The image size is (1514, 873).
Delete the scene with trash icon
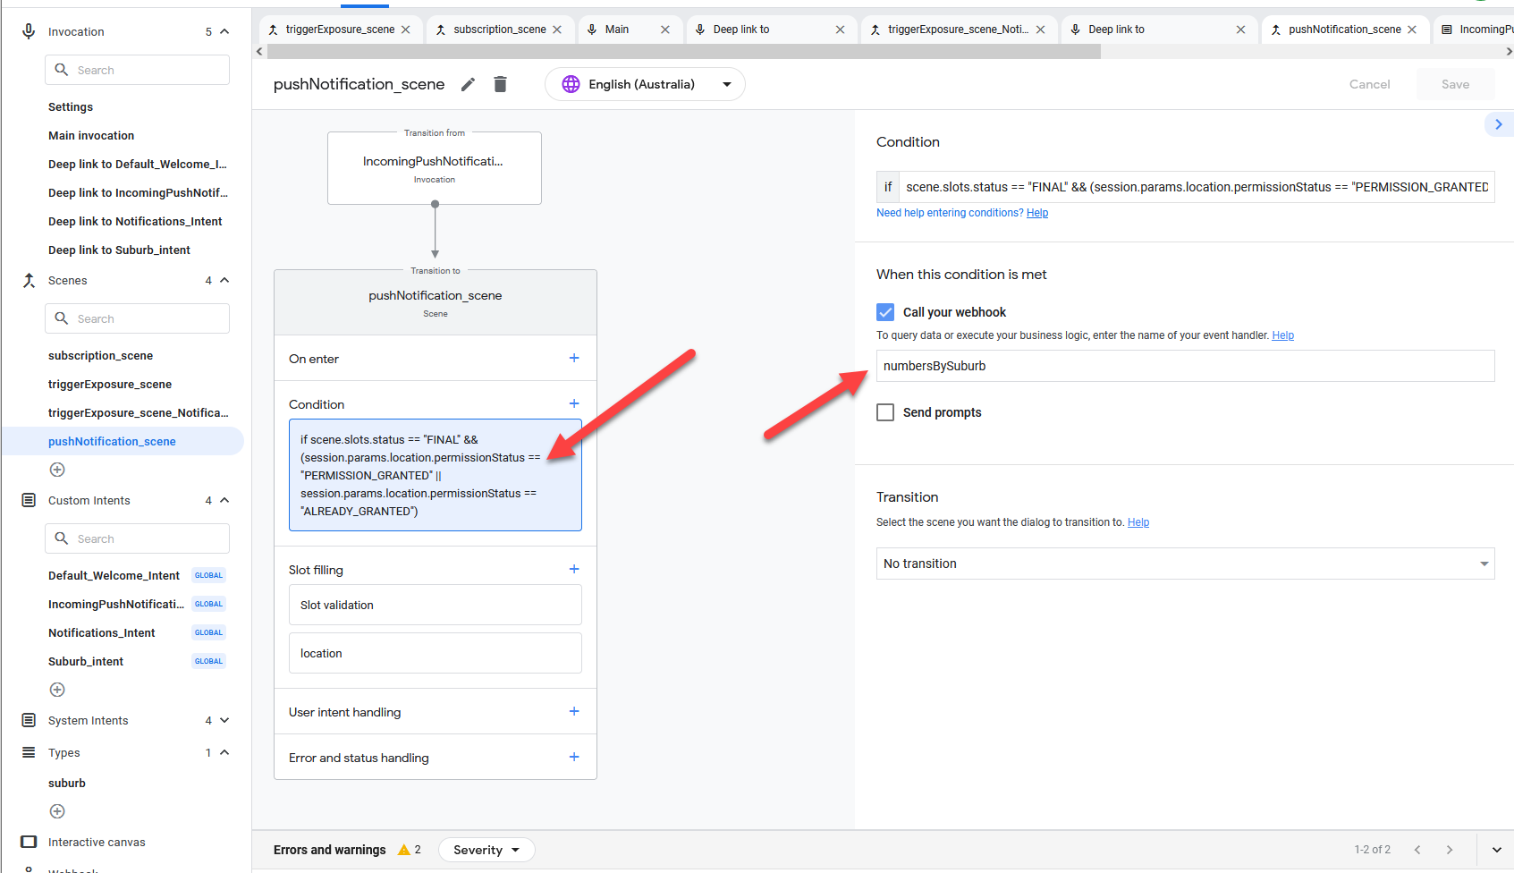point(500,84)
